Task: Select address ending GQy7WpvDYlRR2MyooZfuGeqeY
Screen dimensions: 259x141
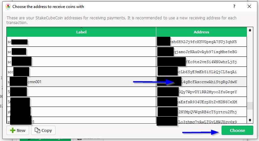Action: click(201, 92)
